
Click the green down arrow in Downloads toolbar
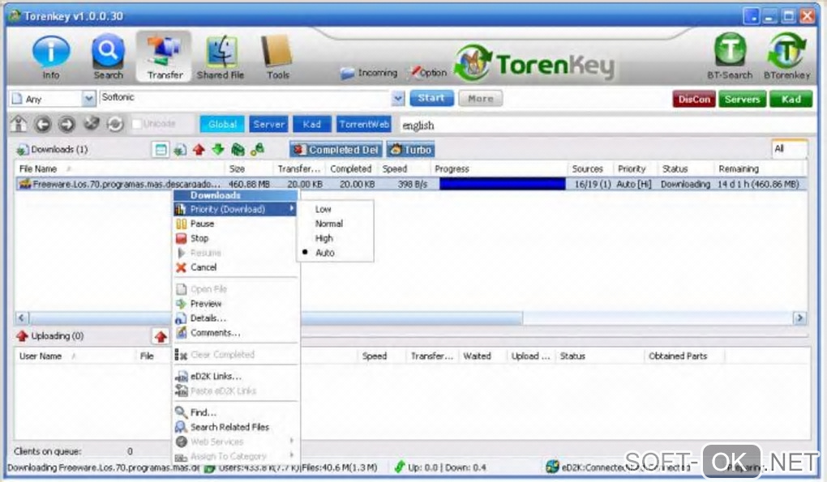218,150
